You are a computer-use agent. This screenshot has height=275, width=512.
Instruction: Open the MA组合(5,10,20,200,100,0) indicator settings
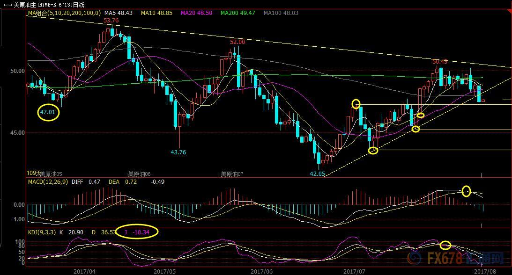[x=63, y=13]
